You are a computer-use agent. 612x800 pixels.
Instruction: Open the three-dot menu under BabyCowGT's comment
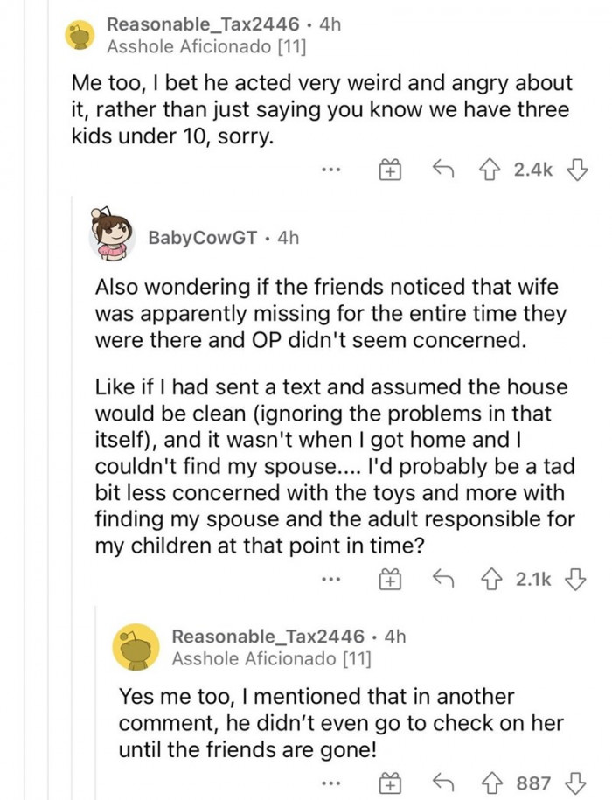pos(330,579)
